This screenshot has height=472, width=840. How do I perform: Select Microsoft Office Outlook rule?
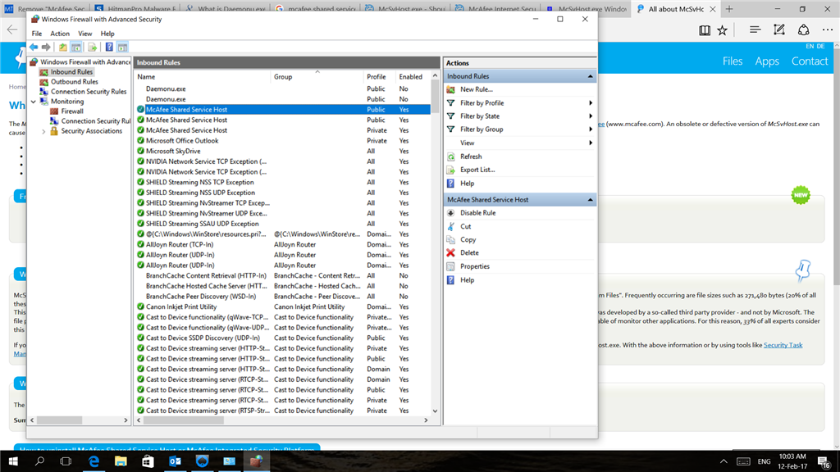[x=282, y=141]
